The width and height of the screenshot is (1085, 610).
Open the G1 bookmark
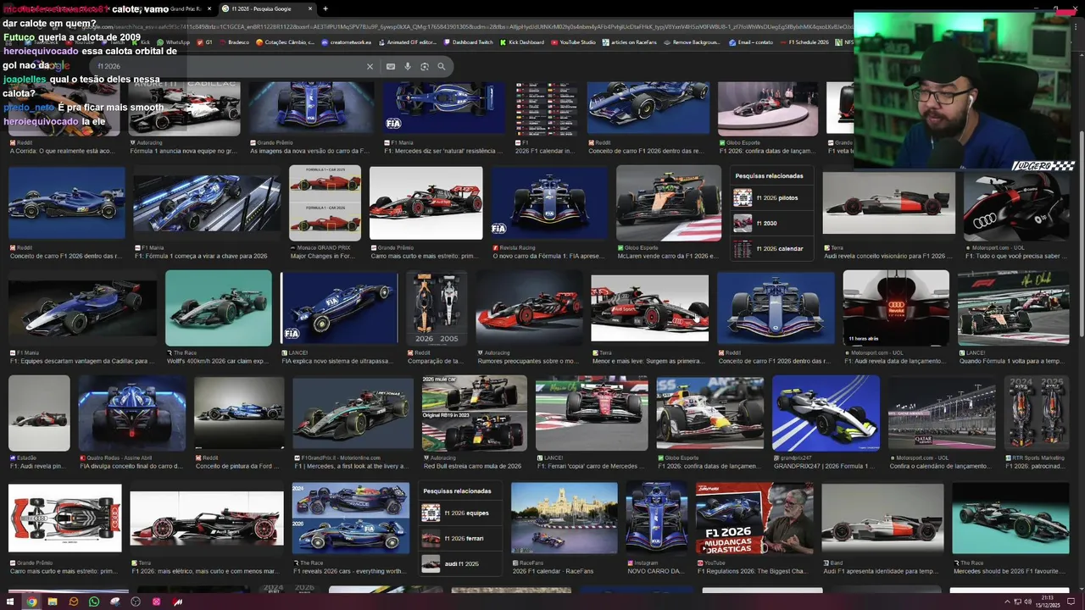(x=205, y=42)
